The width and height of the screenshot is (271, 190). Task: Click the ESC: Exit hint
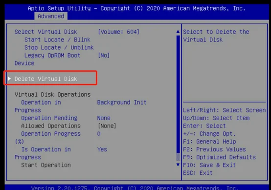pyautogui.click(x=198, y=173)
